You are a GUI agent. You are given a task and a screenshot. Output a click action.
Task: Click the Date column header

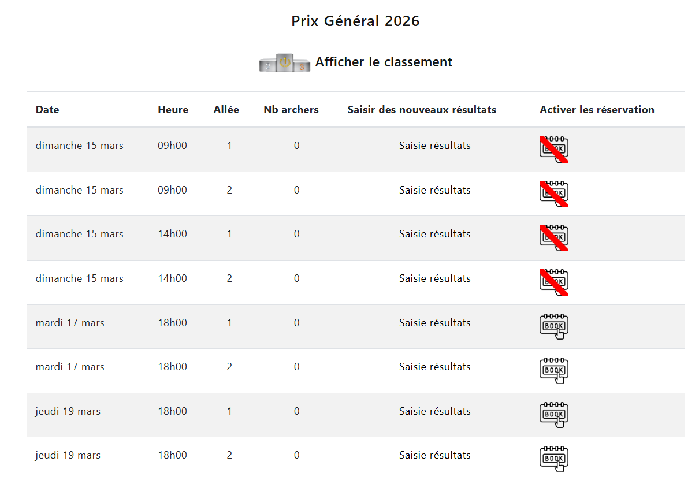47,109
